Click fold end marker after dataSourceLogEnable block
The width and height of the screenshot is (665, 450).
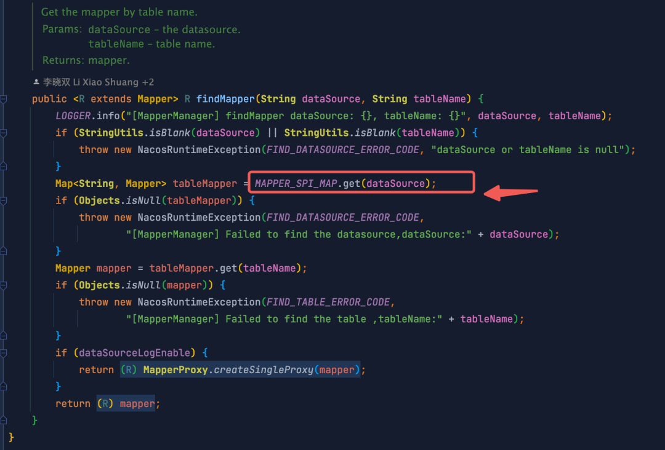click(x=4, y=387)
